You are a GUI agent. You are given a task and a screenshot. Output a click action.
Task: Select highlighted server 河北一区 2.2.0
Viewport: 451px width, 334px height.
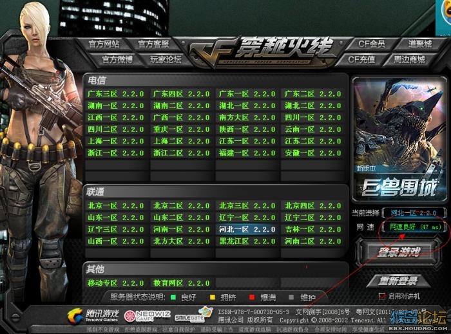(x=247, y=229)
